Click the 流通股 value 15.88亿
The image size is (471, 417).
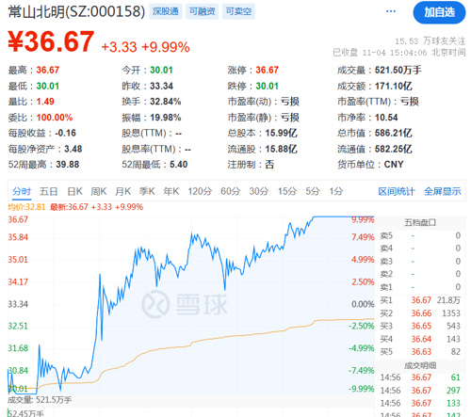pos(281,149)
